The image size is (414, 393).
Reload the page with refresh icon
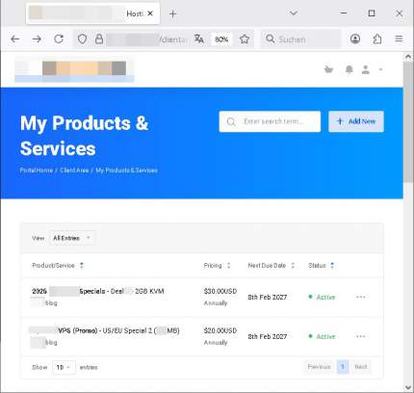[x=59, y=39]
